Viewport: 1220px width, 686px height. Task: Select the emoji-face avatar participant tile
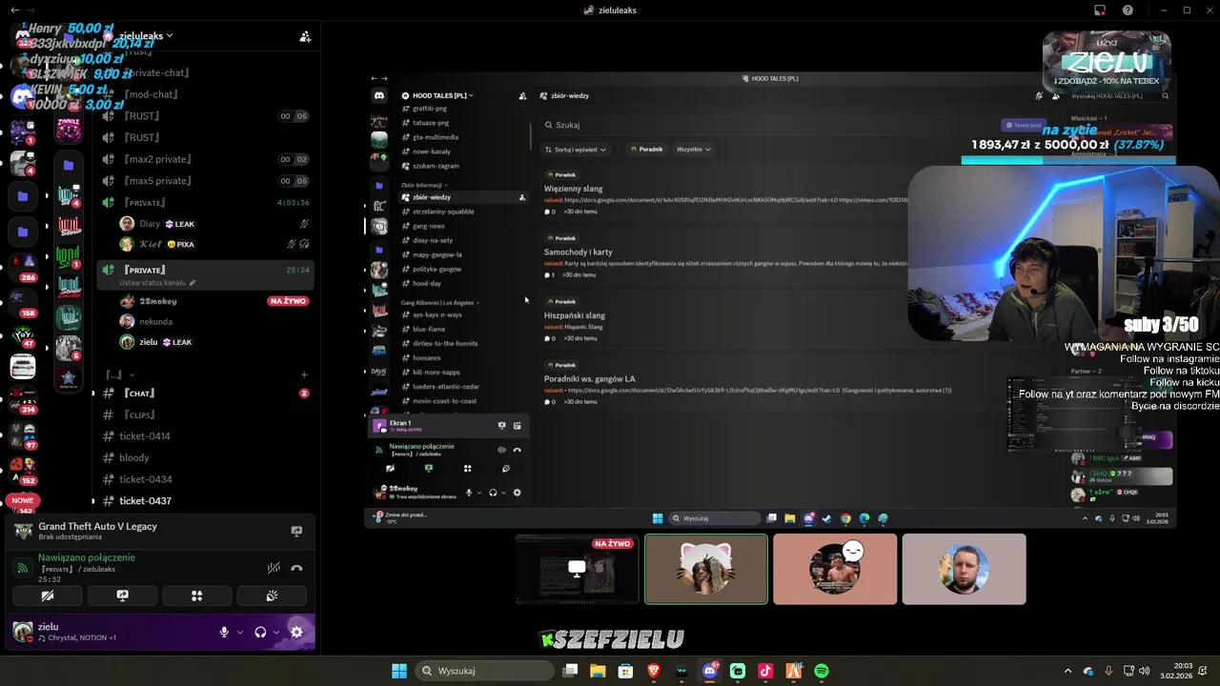coord(835,569)
